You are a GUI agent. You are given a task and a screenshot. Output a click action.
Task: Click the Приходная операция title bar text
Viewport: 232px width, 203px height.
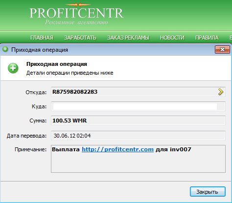coord(40,50)
